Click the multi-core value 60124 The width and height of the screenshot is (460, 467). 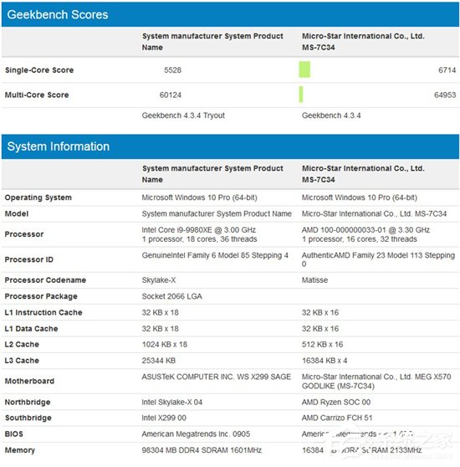coord(170,95)
